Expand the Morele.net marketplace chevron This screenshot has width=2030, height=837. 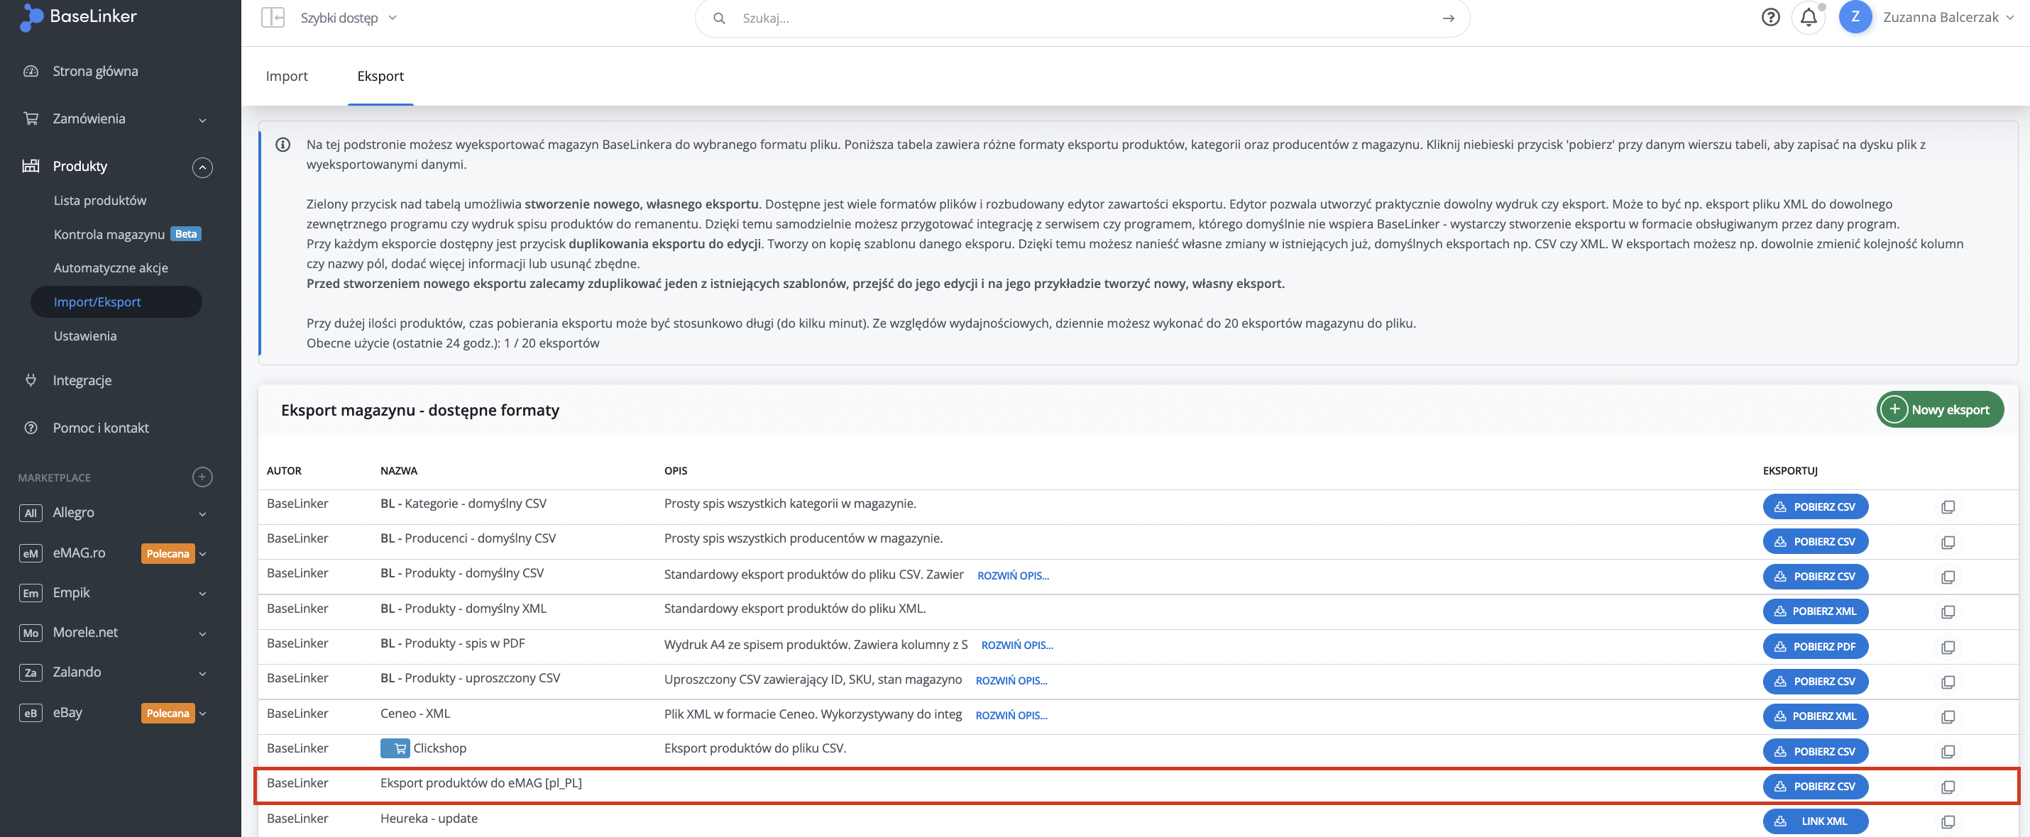pos(202,634)
